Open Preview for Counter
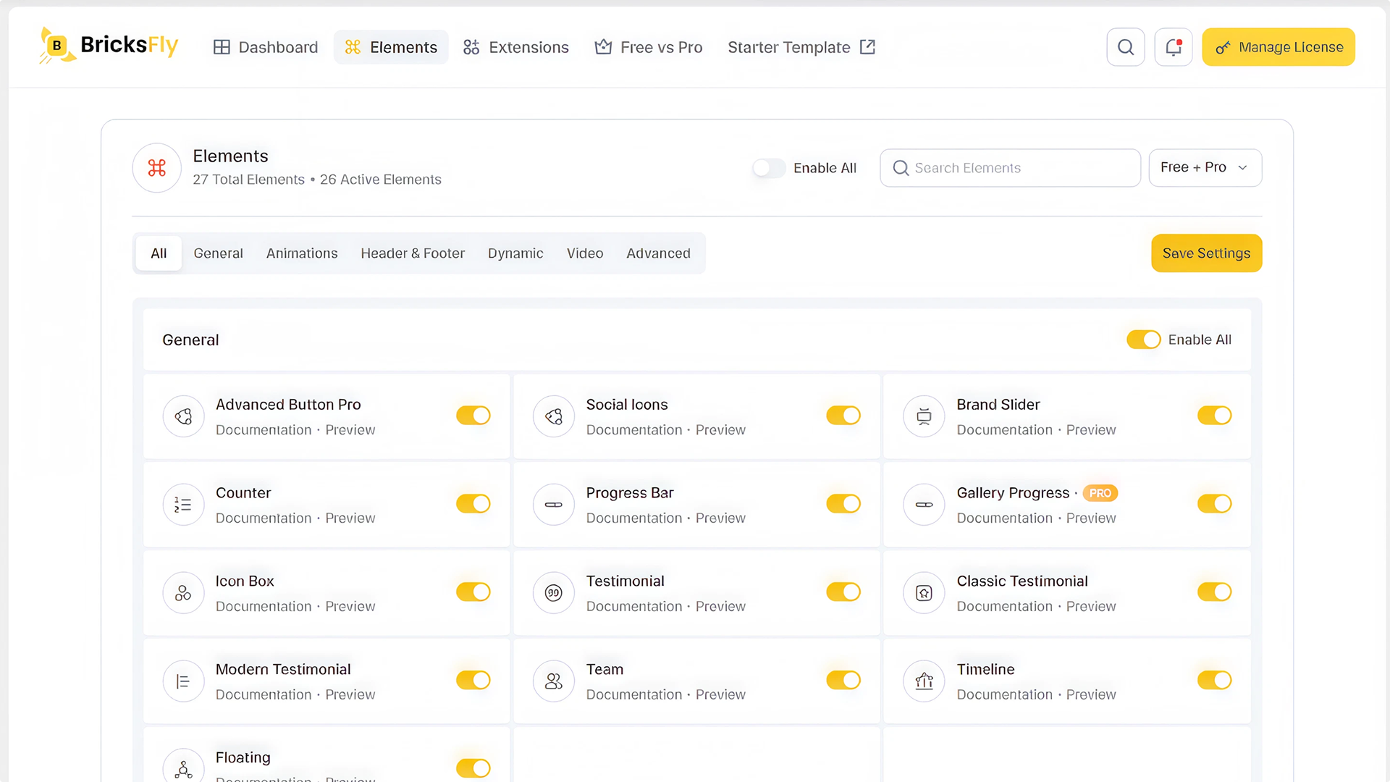The height and width of the screenshot is (782, 1390). (350, 518)
